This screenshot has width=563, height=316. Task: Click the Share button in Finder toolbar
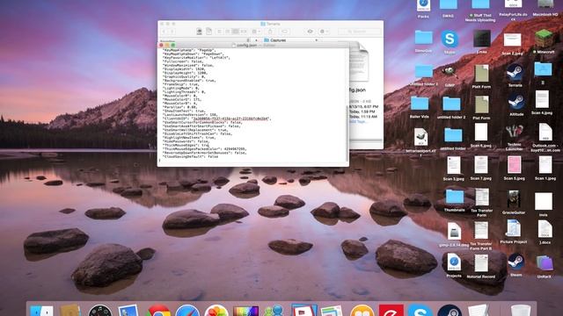coord(270,32)
